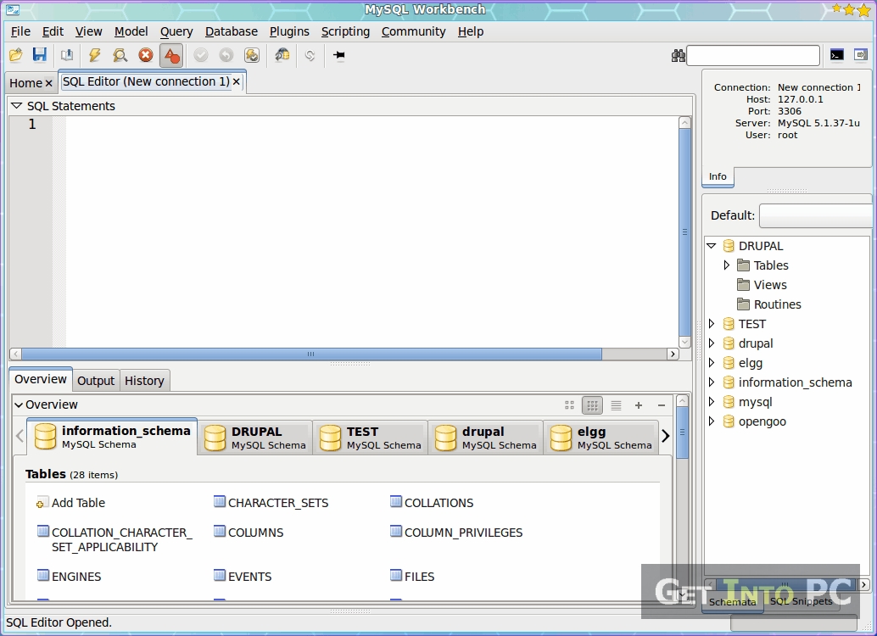Image resolution: width=877 pixels, height=636 pixels.
Task: Switch to small icons grid view
Action: 592,405
